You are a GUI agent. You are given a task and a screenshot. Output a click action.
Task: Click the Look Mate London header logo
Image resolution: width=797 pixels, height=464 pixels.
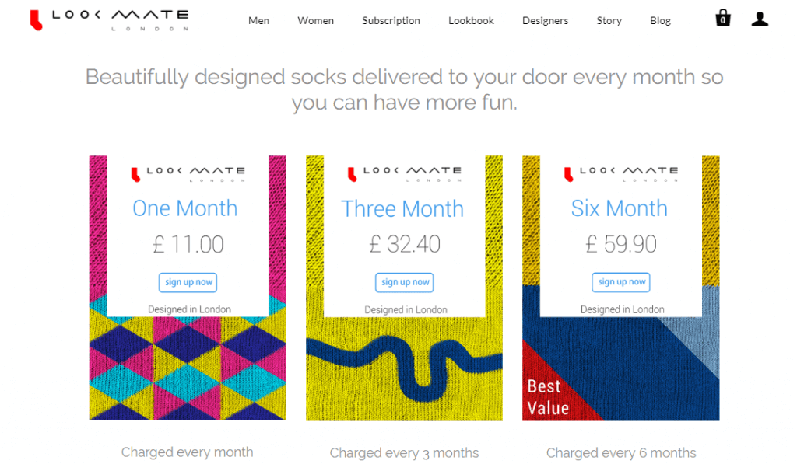pyautogui.click(x=109, y=20)
